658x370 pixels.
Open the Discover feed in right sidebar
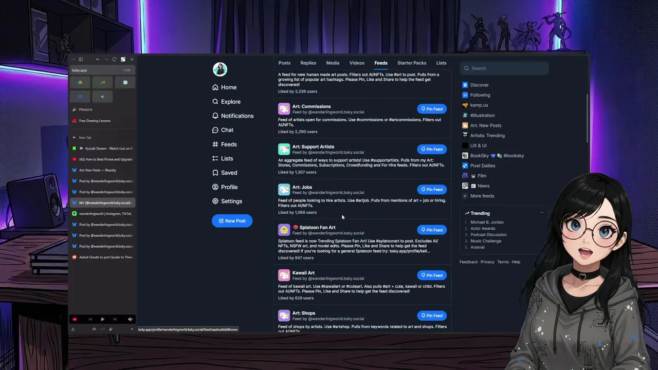click(476, 85)
